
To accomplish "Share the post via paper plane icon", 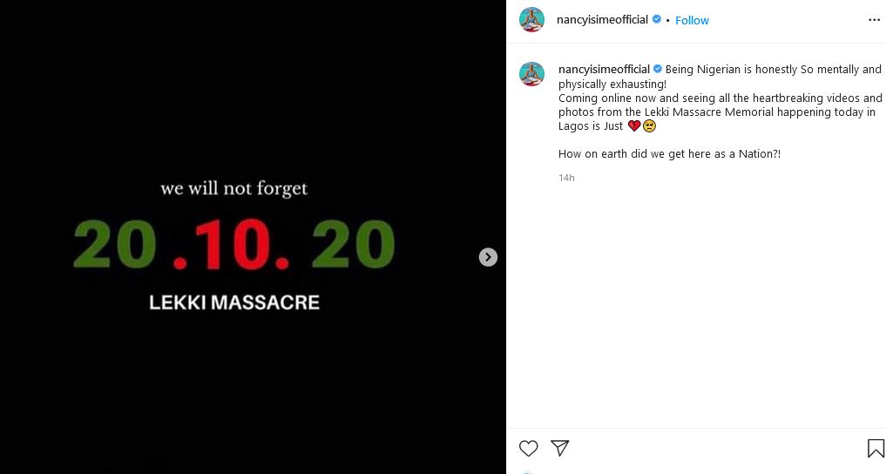I will (x=560, y=449).
